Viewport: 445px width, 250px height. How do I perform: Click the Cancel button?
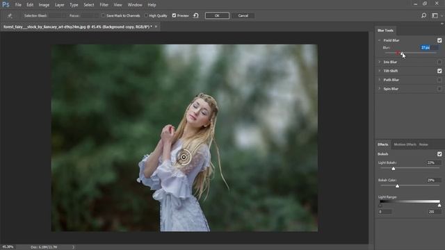[x=243, y=15]
